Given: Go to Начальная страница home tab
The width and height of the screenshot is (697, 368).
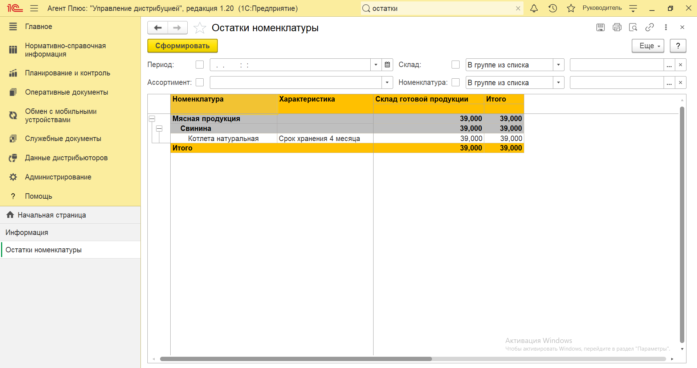Looking at the screenshot, I should click(x=70, y=215).
